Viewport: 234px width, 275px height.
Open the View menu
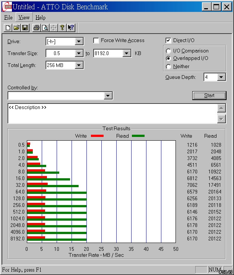24,17
